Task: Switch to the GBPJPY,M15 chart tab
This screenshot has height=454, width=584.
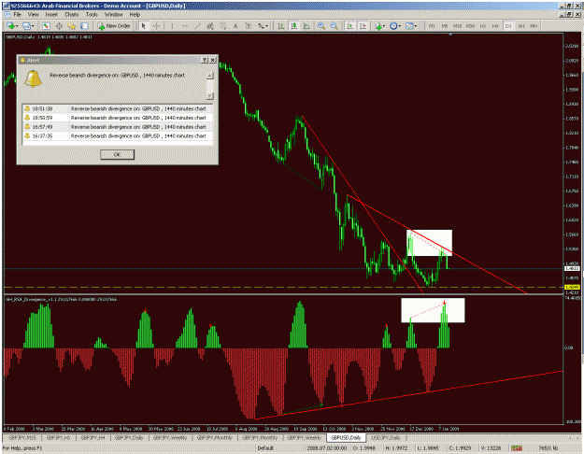Action: (22, 438)
